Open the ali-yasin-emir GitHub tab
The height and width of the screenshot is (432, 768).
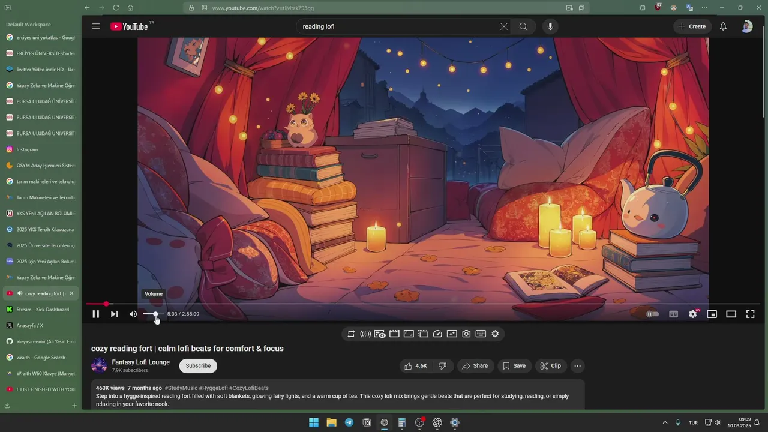pyautogui.click(x=41, y=341)
